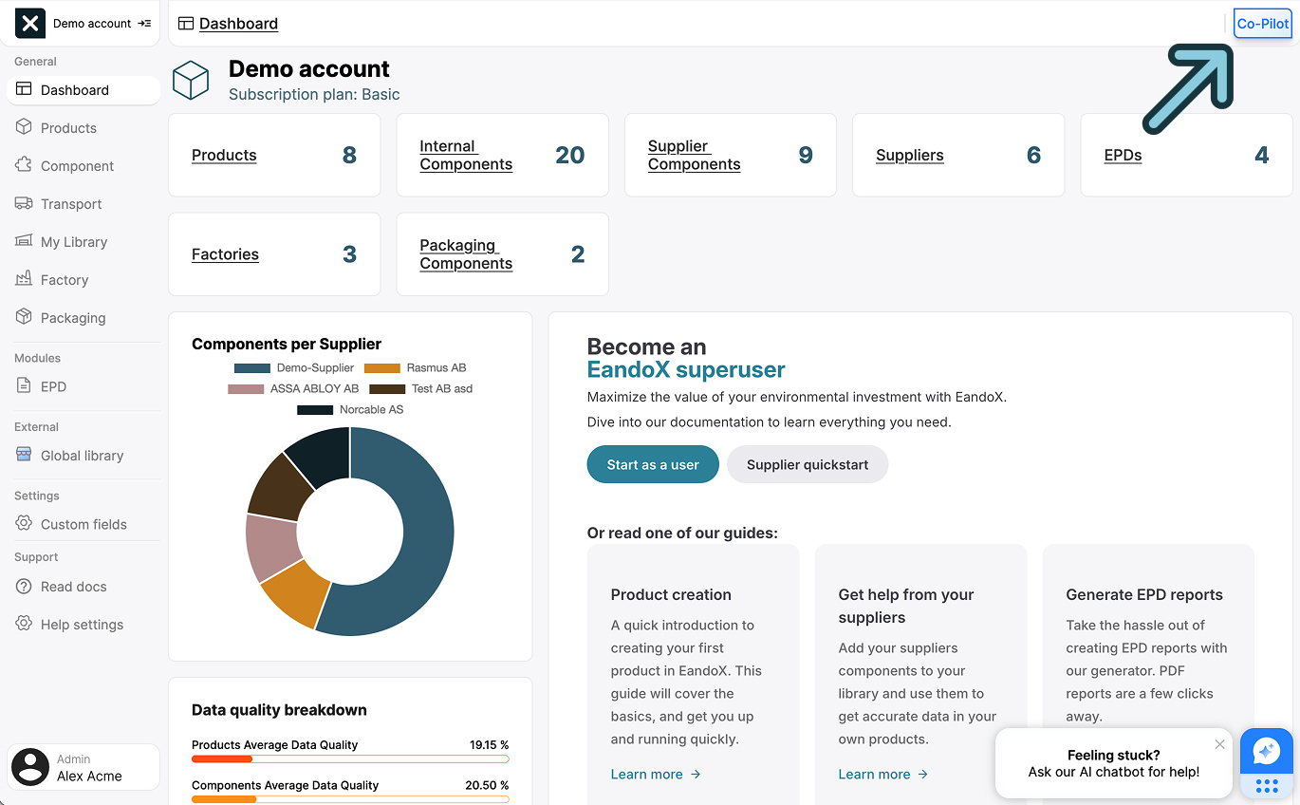1300x805 pixels.
Task: Open Custom fields settings
Action: click(x=84, y=524)
